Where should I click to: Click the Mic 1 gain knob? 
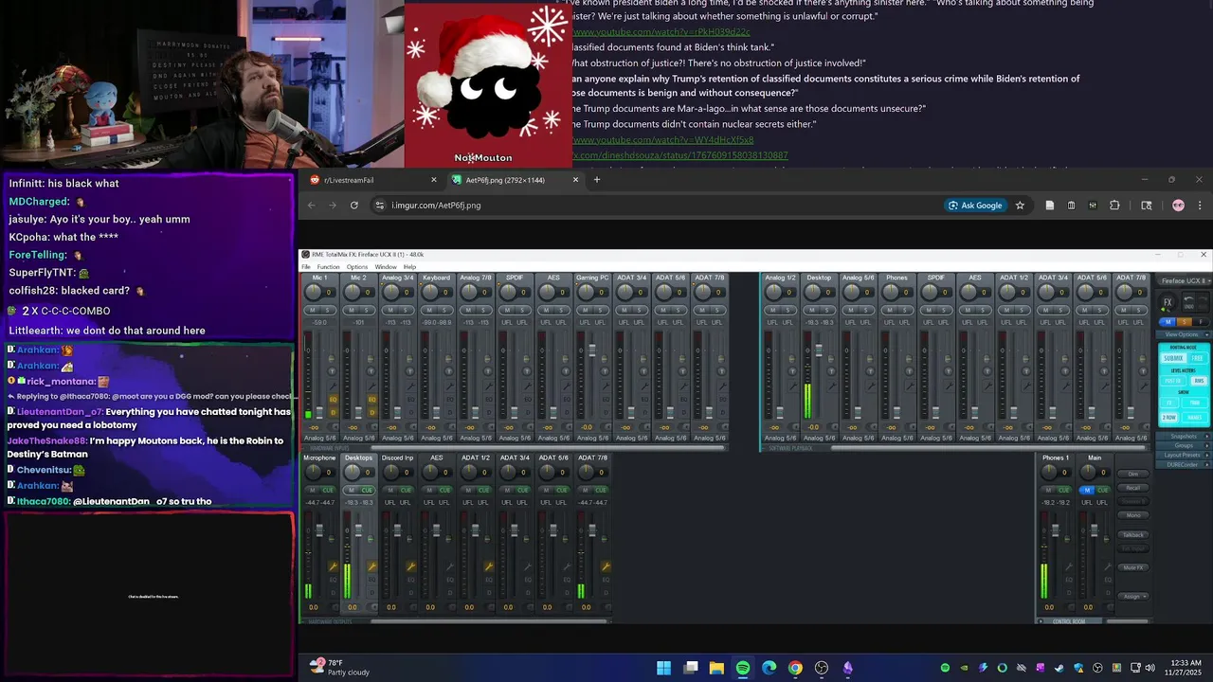point(313,292)
